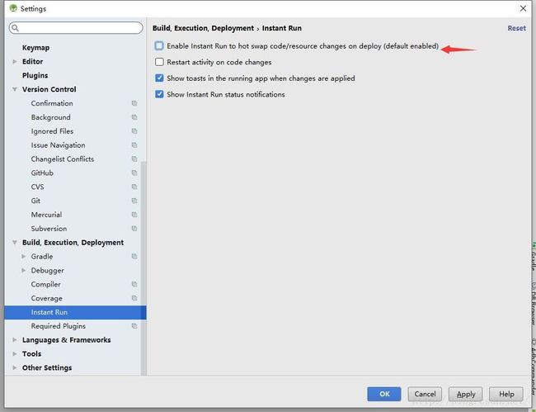Click the project-level icon beside Changelist Conflicts
536x412 pixels.
[134, 159]
